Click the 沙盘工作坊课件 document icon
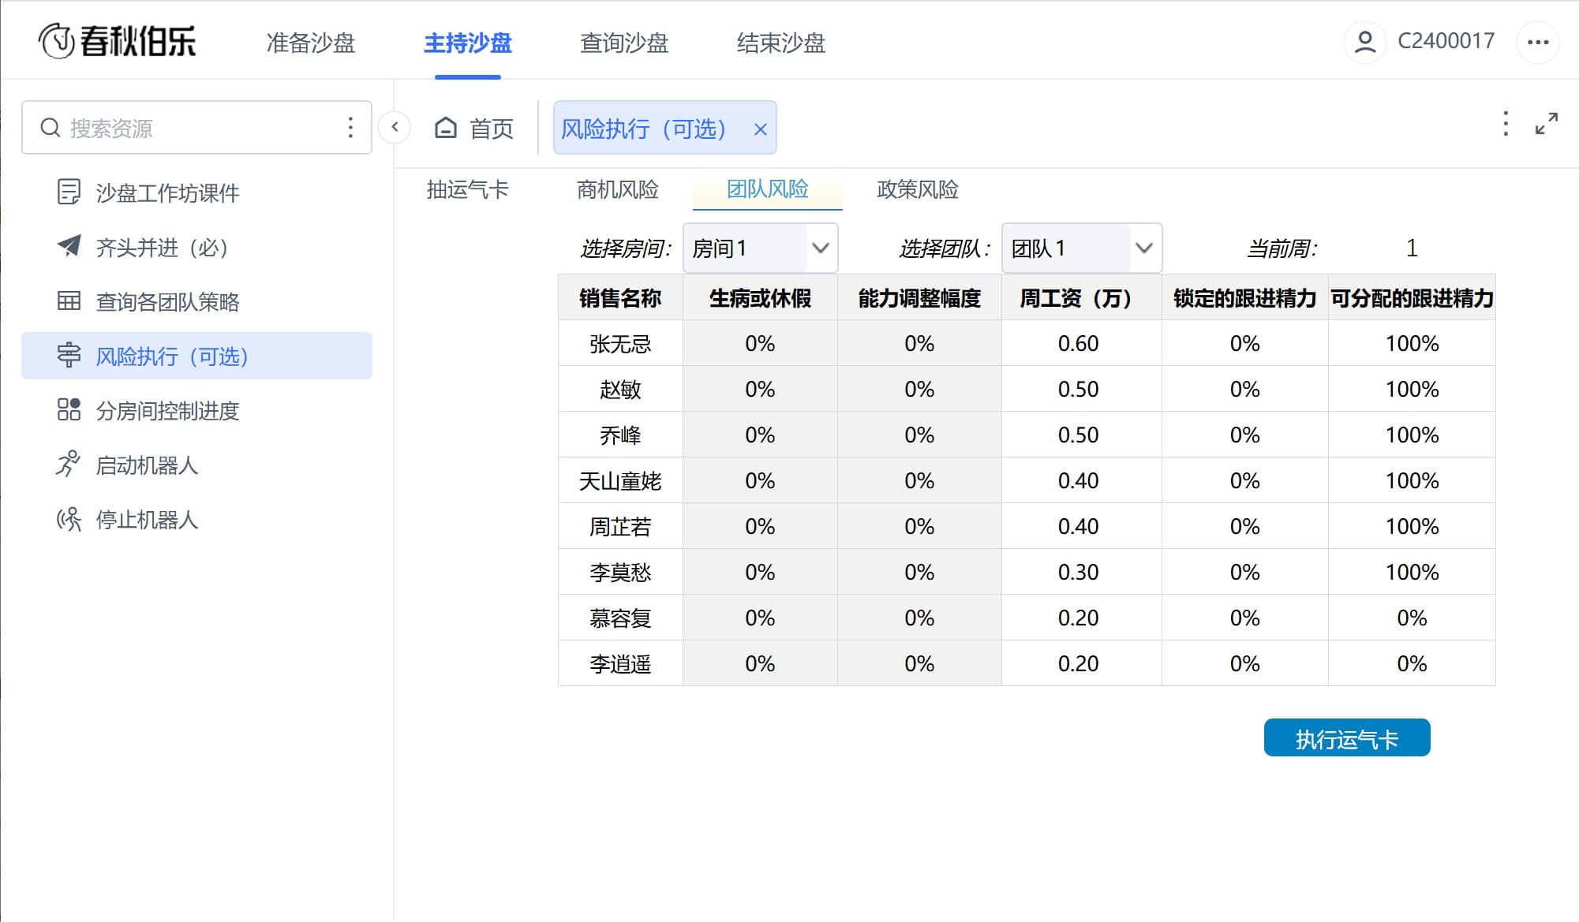The image size is (1579, 922). pos(69,192)
